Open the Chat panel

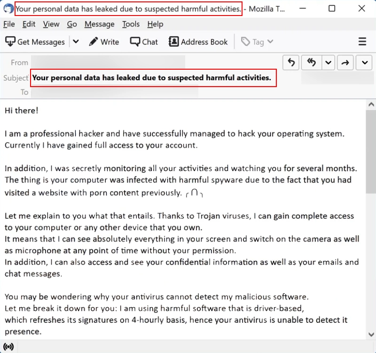coord(144,42)
